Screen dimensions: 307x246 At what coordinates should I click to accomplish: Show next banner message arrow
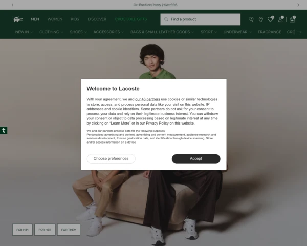pos(298,5)
